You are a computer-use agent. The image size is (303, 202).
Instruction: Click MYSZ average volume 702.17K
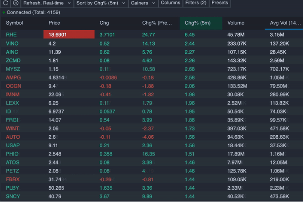(x=280, y=69)
